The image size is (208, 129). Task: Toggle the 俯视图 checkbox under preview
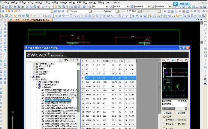tap(179, 101)
